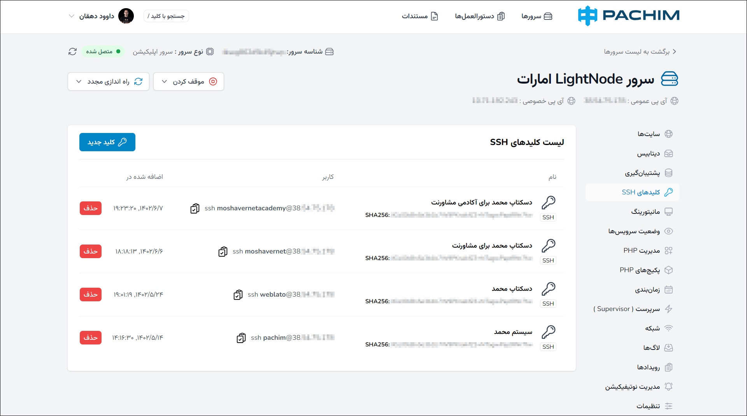Open دیتابیس in the sidebar
This screenshot has height=416, width=747.
(x=633, y=154)
